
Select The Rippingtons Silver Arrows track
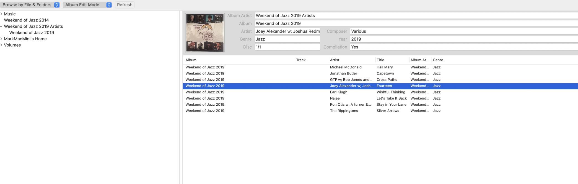346,111
